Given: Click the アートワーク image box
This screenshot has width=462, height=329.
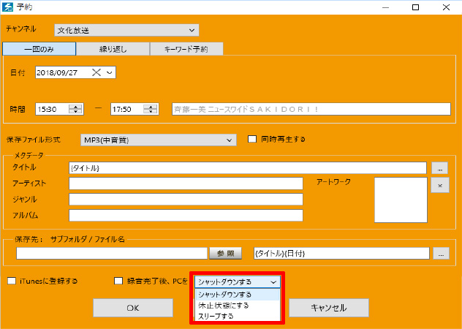Looking at the screenshot, I should click(x=401, y=200).
